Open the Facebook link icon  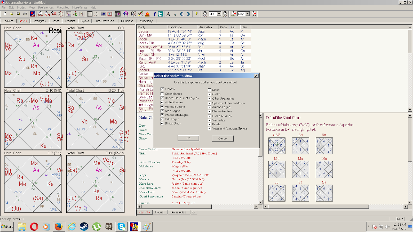click(x=154, y=14)
